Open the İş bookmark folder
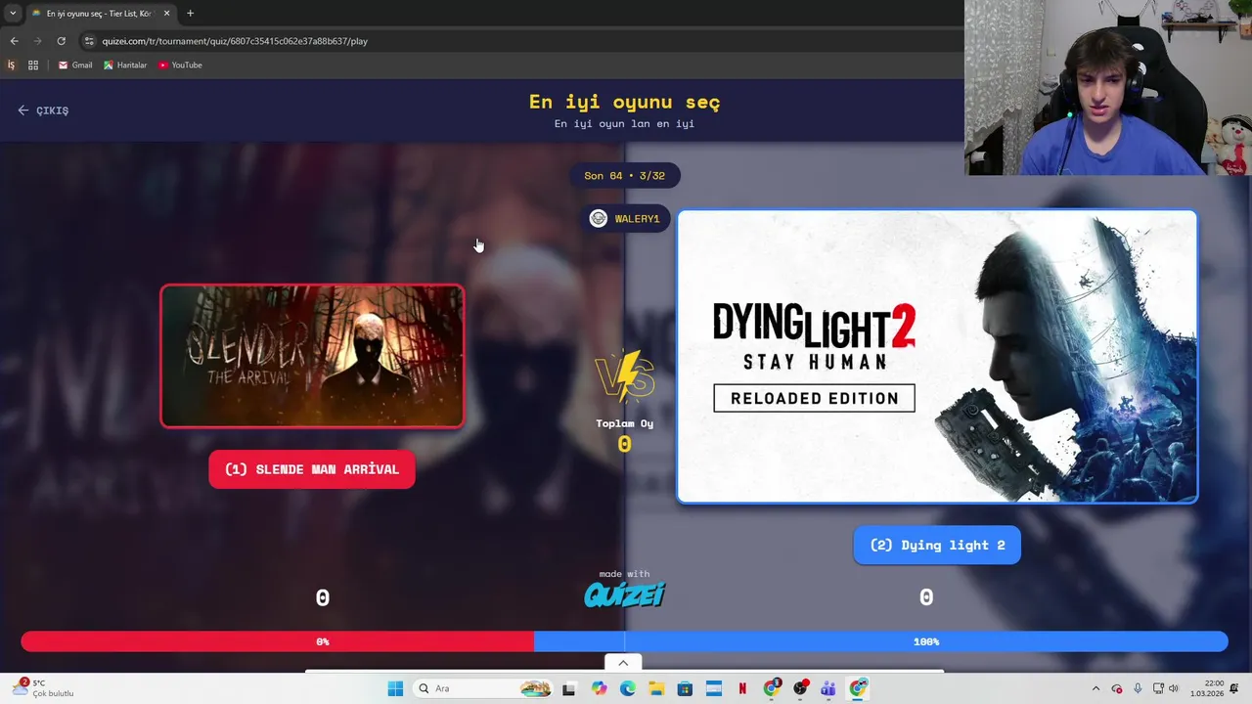 [11, 66]
